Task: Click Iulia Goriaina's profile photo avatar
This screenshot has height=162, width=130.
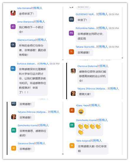Action: [x=13, y=13]
